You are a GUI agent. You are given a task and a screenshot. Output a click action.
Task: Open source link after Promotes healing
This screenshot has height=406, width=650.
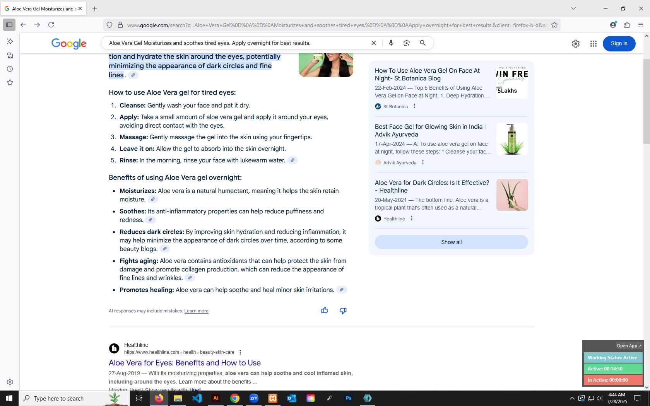click(x=342, y=290)
